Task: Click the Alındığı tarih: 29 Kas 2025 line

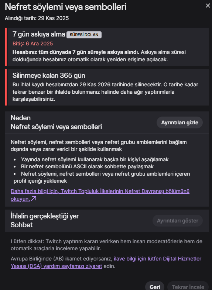Action: click(37, 18)
